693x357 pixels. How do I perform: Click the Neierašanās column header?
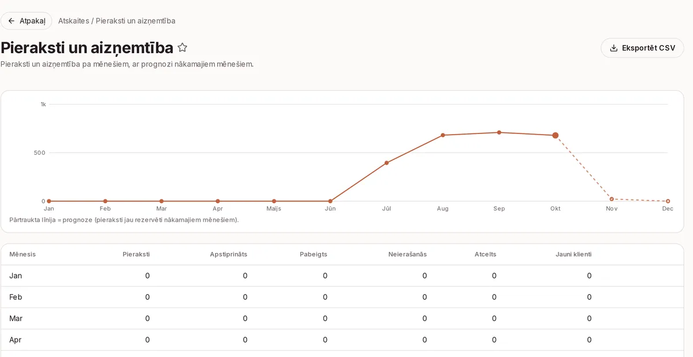[408, 254]
